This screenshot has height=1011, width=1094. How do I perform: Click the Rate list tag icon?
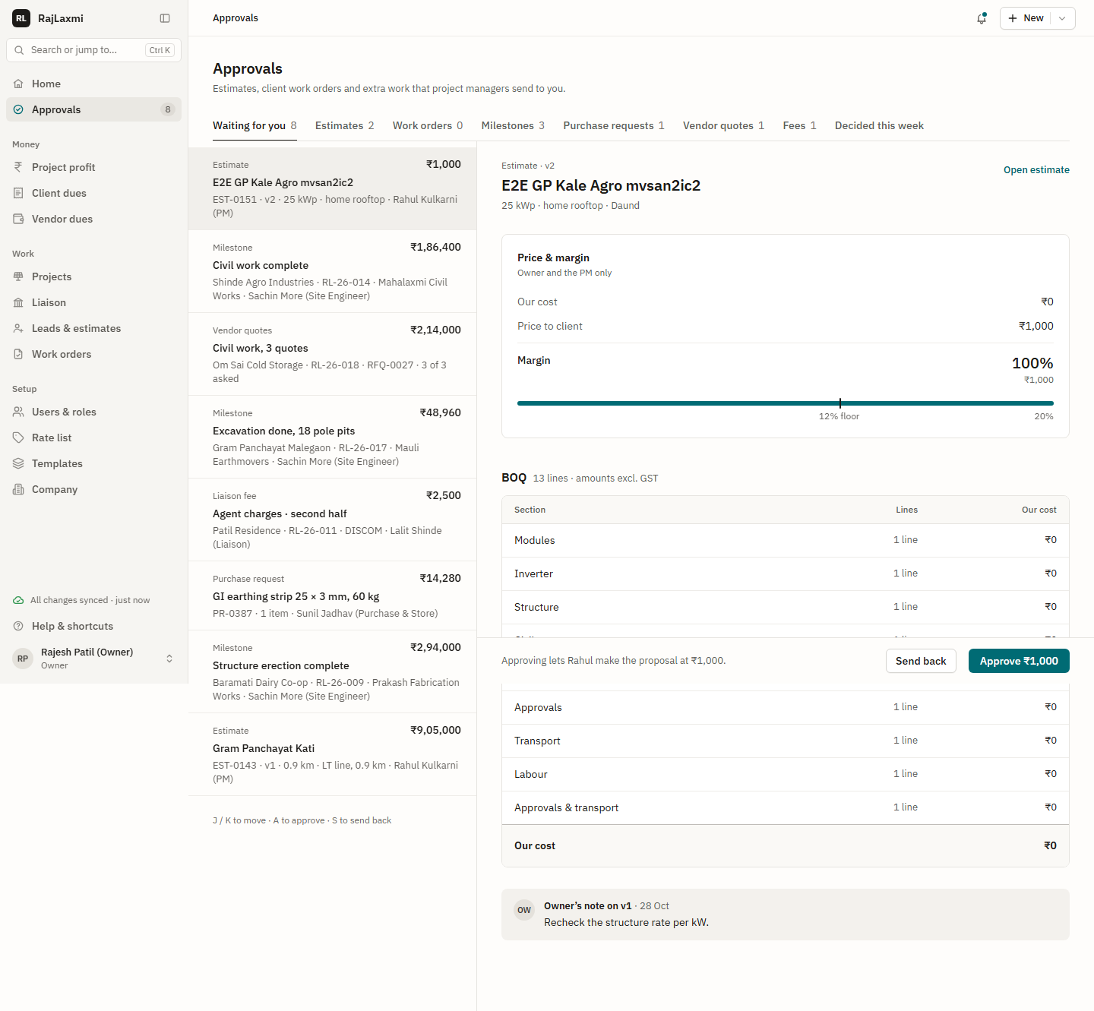pos(18,438)
